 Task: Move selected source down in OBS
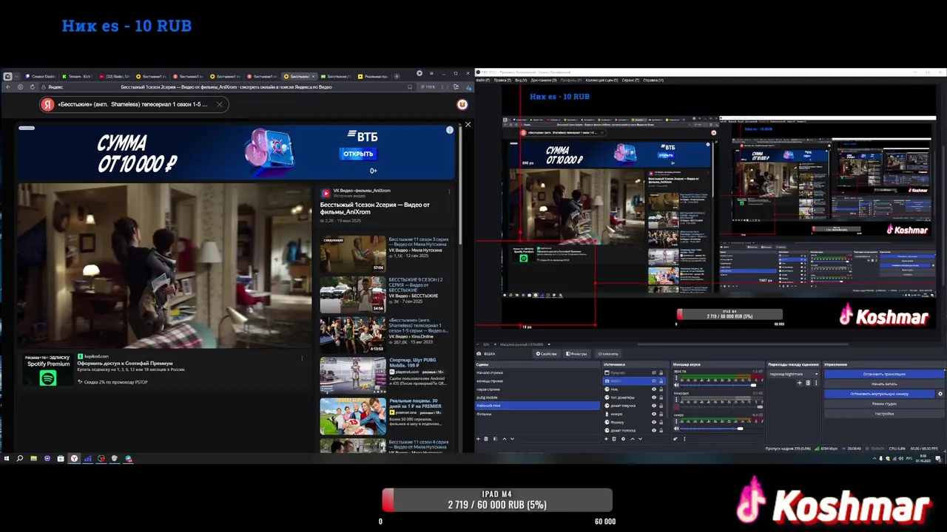tap(640, 439)
